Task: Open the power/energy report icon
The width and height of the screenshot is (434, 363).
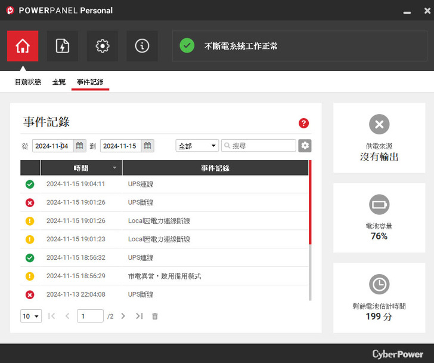Action: pos(63,46)
